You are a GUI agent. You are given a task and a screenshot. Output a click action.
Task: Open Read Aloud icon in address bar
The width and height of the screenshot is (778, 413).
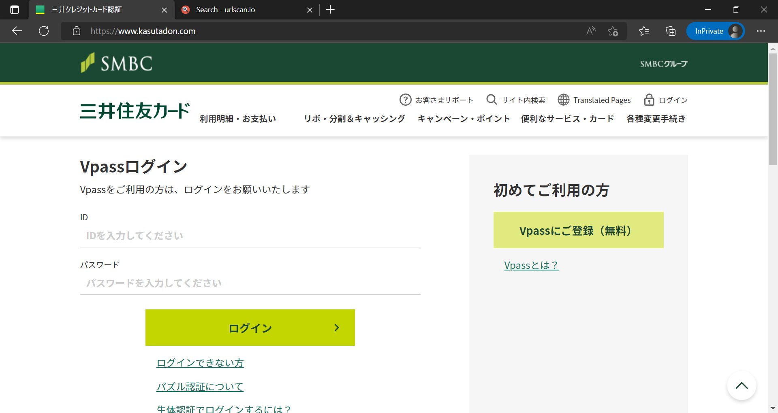(x=591, y=31)
